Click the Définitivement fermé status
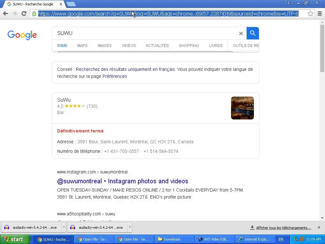The image size is (325, 244). tap(80, 131)
